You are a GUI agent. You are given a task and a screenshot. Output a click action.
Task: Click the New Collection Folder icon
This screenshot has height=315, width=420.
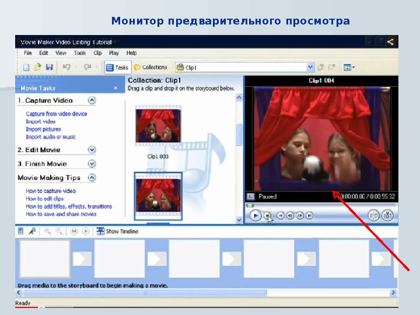tap(331, 67)
